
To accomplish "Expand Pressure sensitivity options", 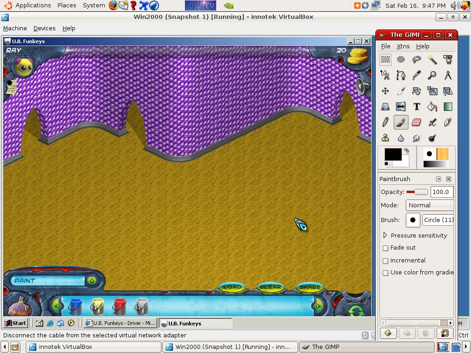I will click(x=385, y=235).
